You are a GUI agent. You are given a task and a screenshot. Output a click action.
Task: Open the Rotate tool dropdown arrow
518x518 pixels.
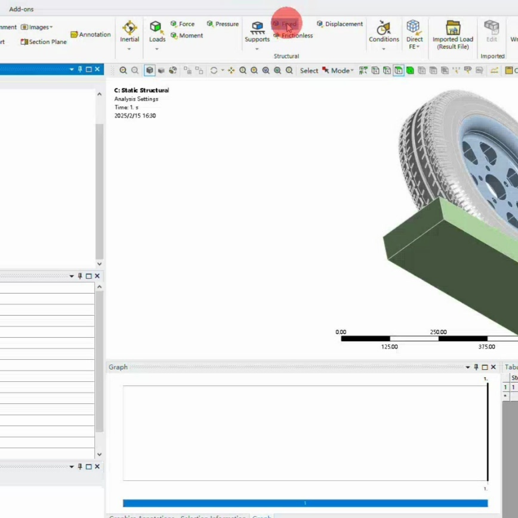(223, 70)
